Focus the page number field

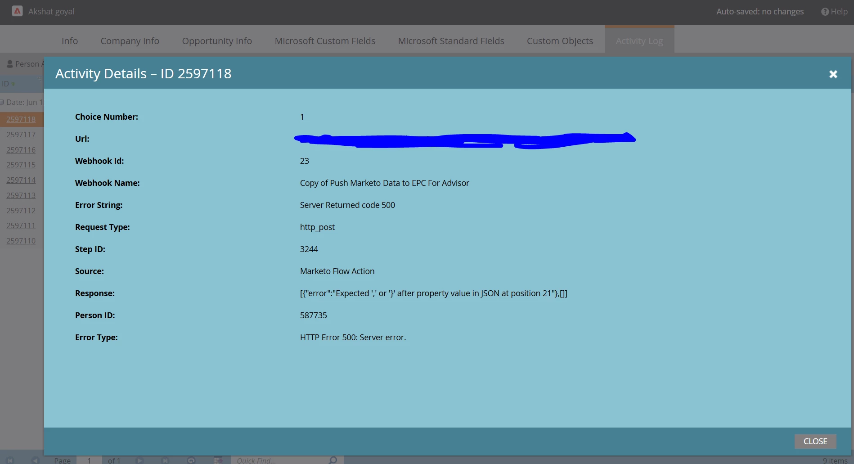(x=89, y=460)
